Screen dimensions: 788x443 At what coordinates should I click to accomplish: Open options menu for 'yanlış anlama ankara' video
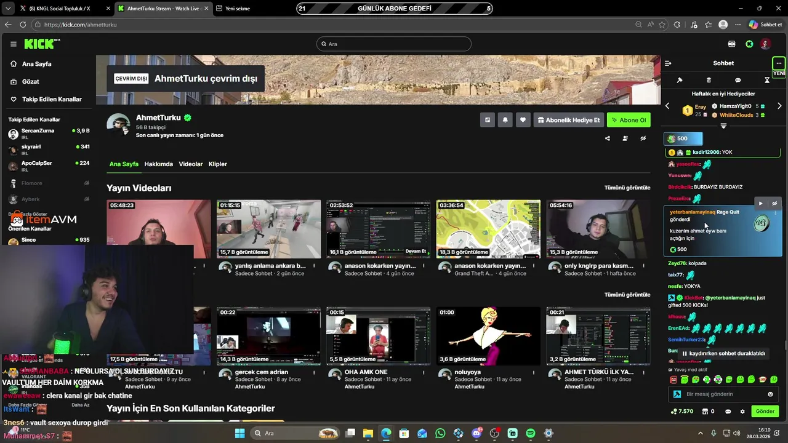coord(314,266)
